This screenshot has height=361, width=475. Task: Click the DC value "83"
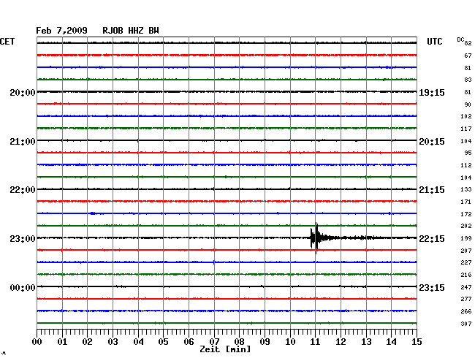pyautogui.click(x=468, y=80)
